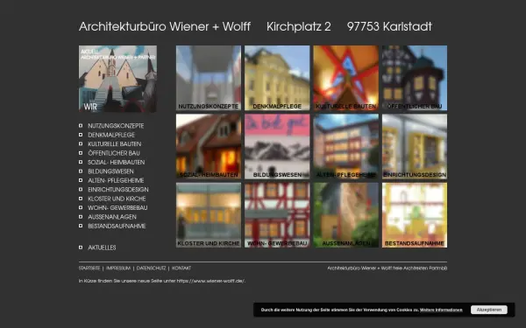Click the square bullet beside Sozial- Heimbauten
Screen dimensions: 526x328
tap(81, 162)
